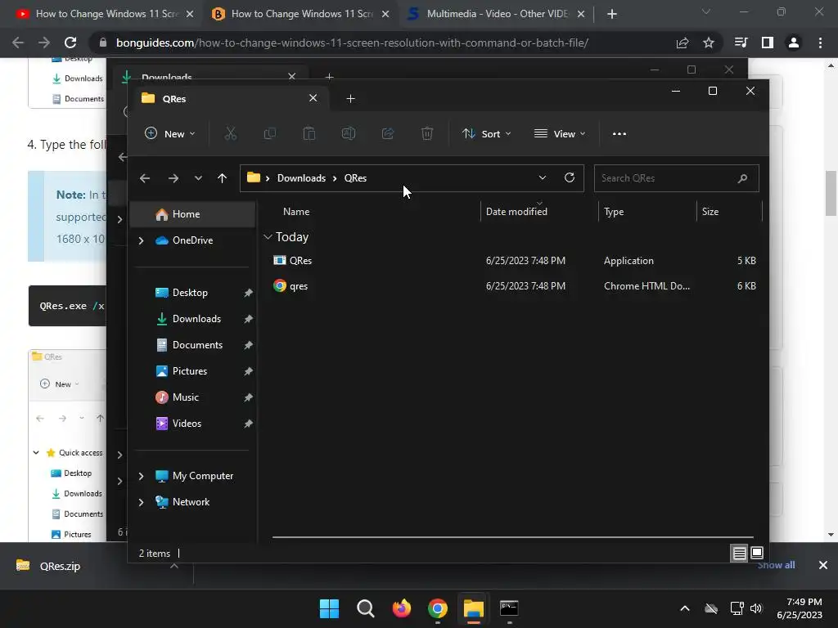Open Windows Start menu

point(329,608)
